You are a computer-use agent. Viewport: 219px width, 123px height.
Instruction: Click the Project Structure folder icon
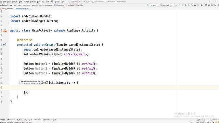coord(202,5)
